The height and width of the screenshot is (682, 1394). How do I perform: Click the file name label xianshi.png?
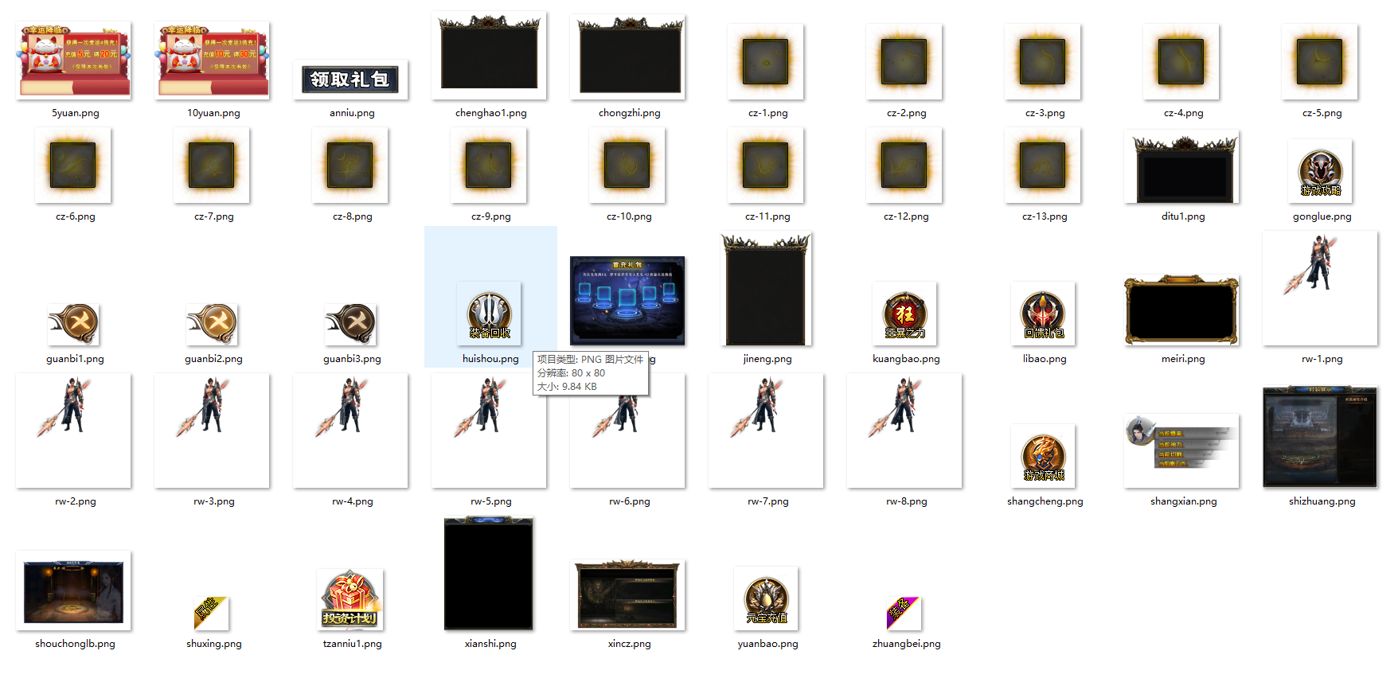[490, 644]
